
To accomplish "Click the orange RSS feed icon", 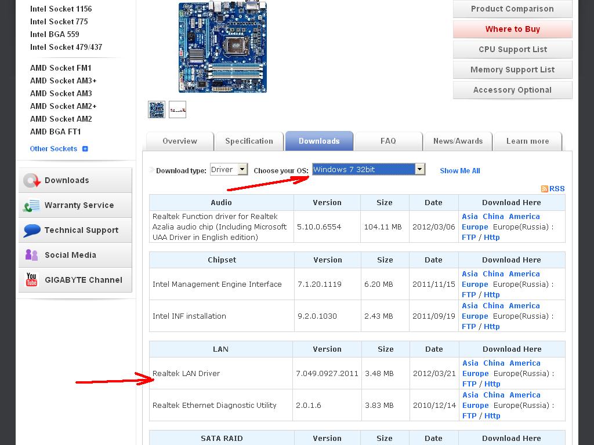I will point(544,189).
